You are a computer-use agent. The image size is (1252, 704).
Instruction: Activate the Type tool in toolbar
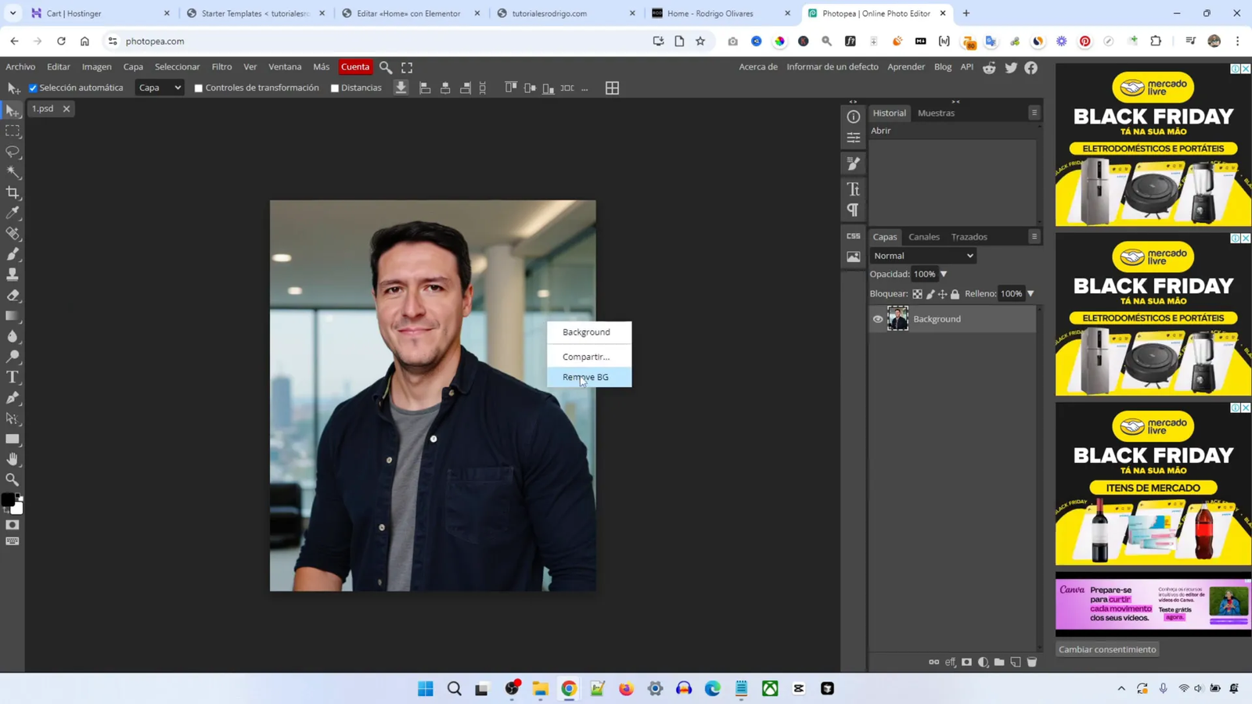13,377
